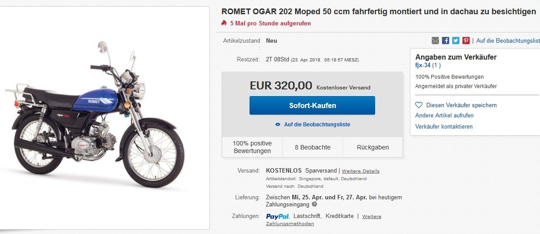Image resolution: width=540 pixels, height=234 pixels.
Task: Click Verkäufer kontaktieren link
Action: tap(444, 126)
